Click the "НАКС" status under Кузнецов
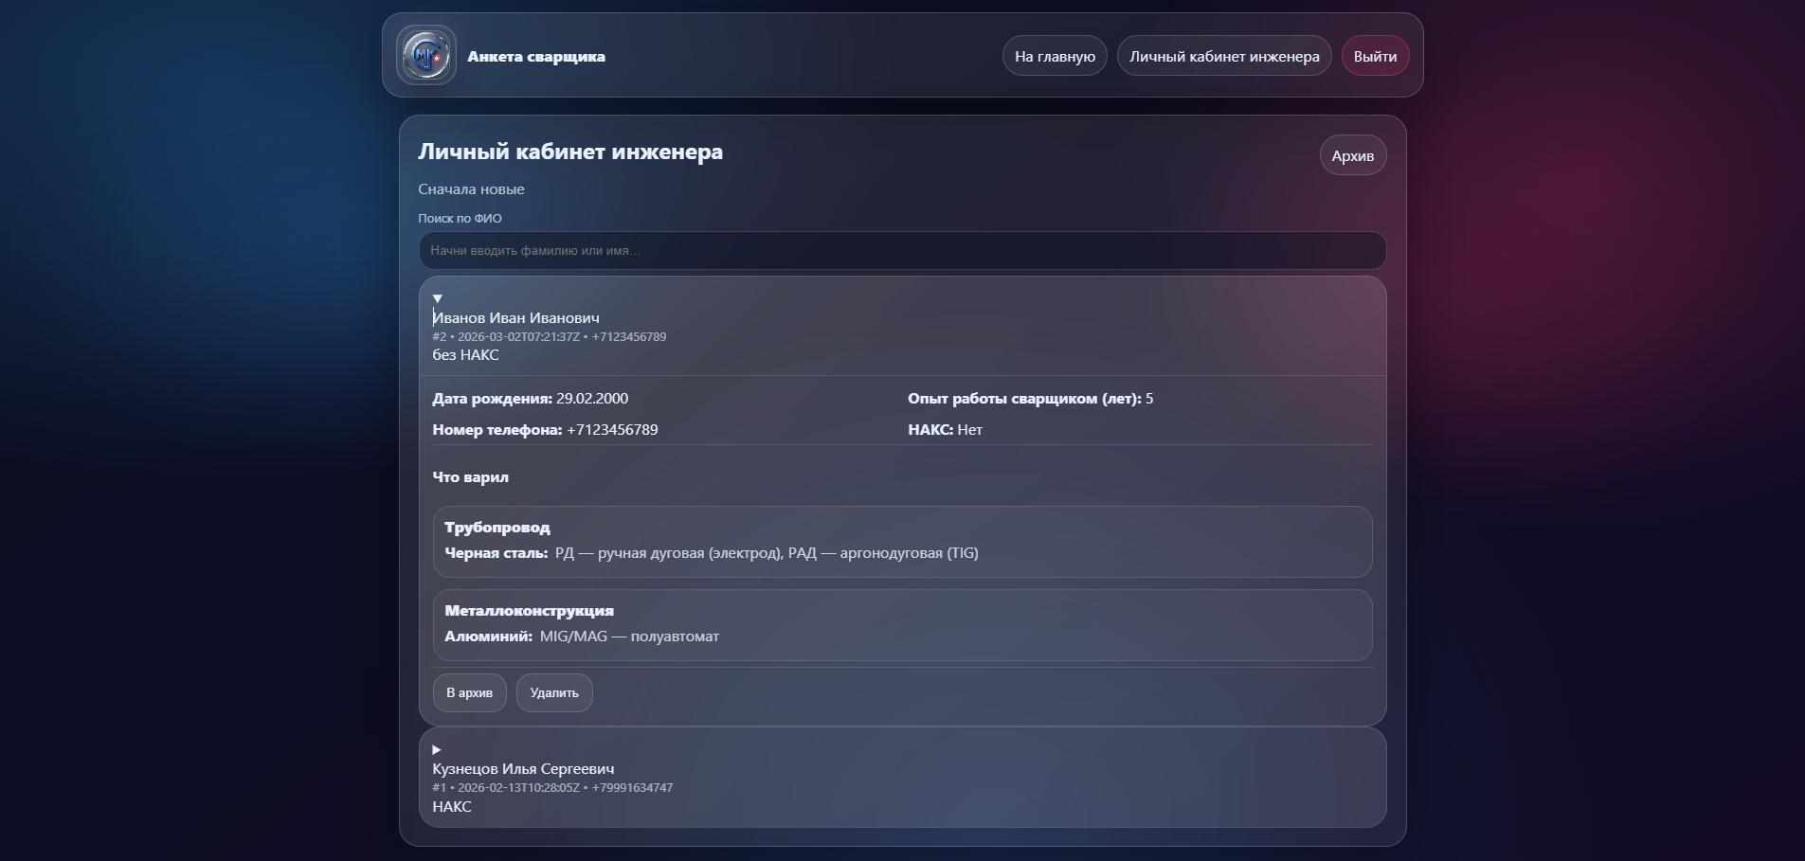1805x861 pixels. [452, 807]
